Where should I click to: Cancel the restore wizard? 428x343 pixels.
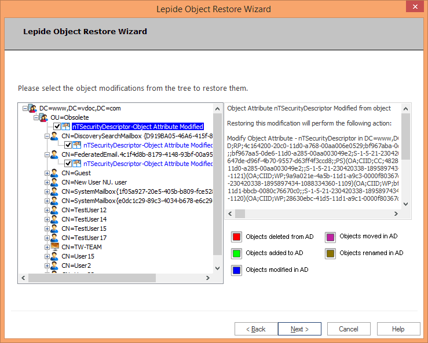coord(349,329)
